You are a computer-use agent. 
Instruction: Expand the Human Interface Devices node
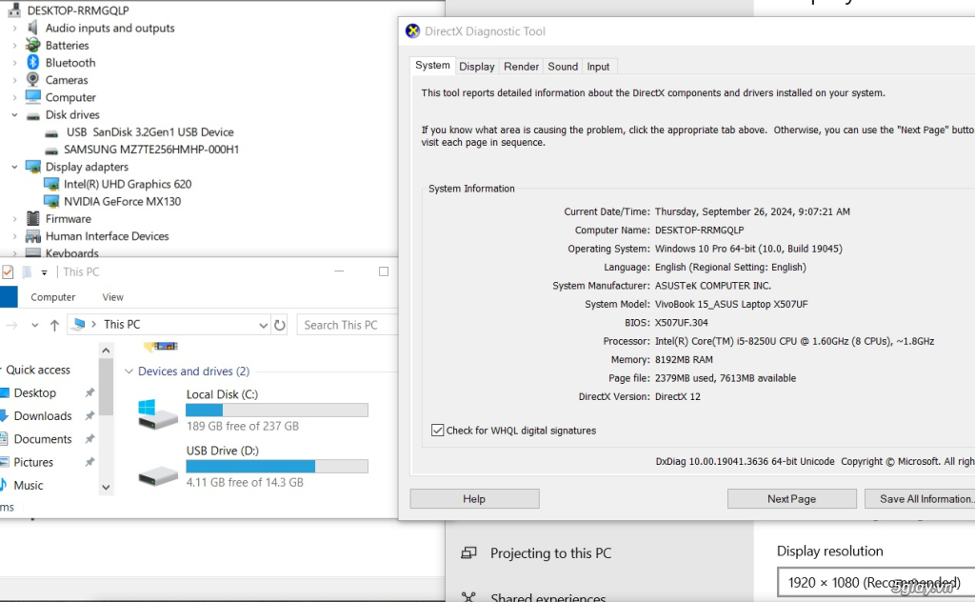click(x=15, y=236)
